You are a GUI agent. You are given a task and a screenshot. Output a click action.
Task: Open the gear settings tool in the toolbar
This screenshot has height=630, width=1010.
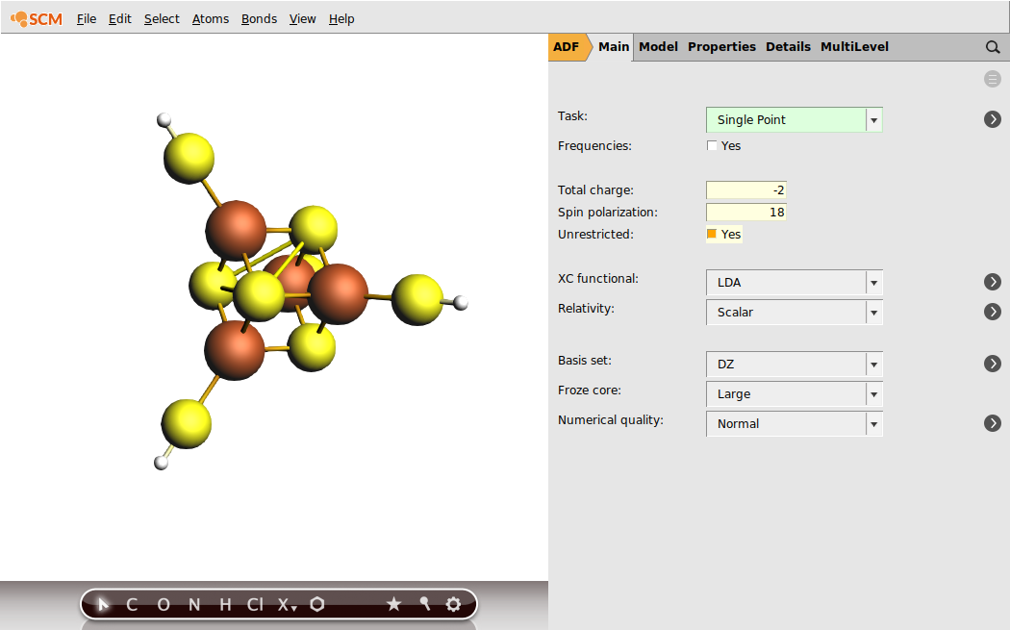[x=452, y=604]
